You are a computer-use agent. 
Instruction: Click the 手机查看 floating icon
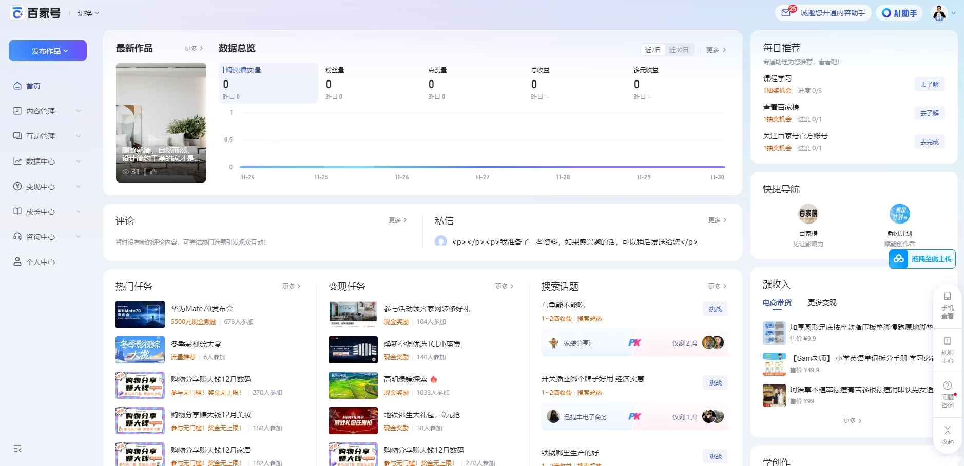947,305
